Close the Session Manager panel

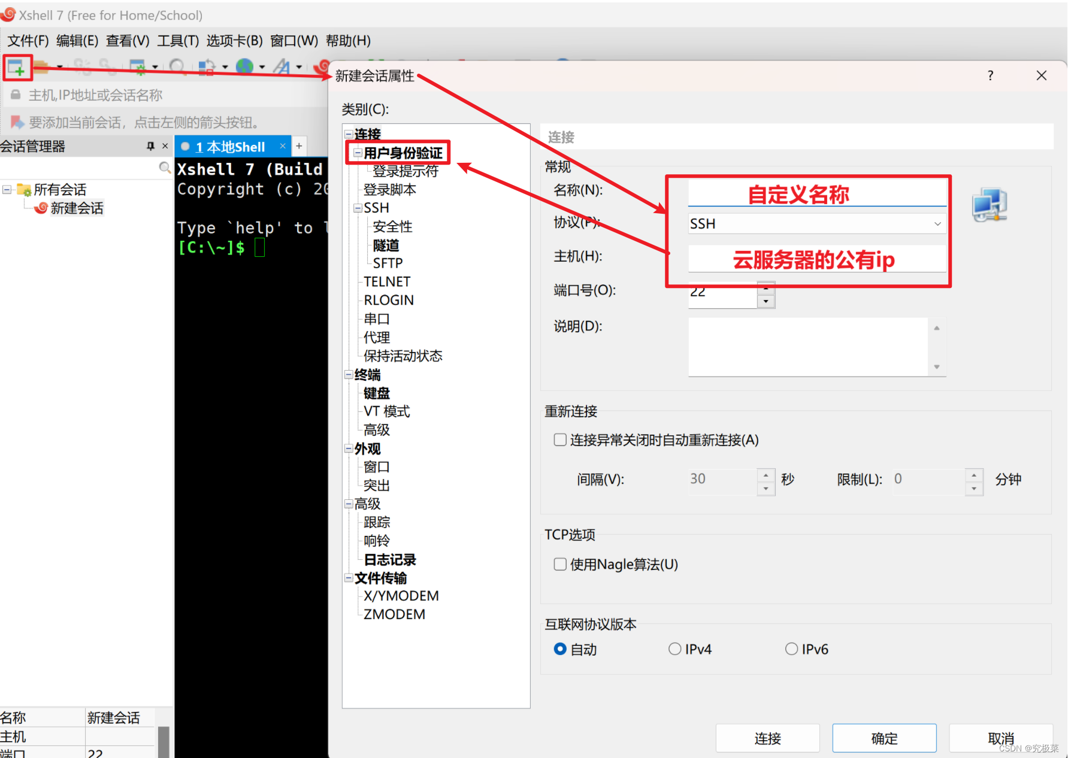point(165,146)
